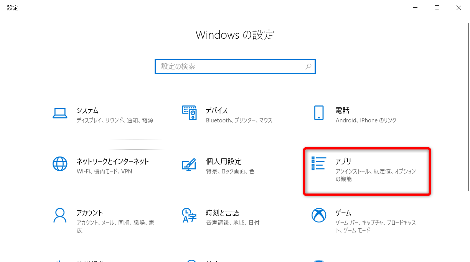Open the アプリ list icon
This screenshot has width=470, height=262.
tap(319, 163)
